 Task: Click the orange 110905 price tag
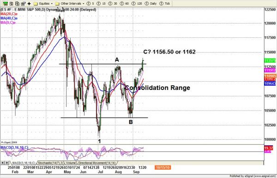pyautogui.click(x=270, y=76)
